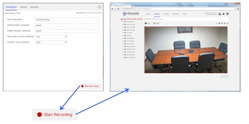The height and width of the screenshot is (124, 249).
Task: Edit the Recording Name field
Action: pyautogui.click(x=67, y=20)
